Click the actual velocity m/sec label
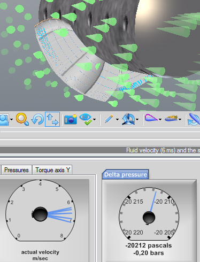Screen dimensions: 200x262 click(x=40, y=255)
